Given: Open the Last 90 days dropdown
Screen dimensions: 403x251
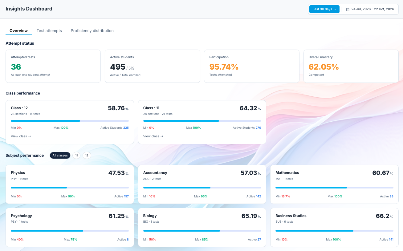Looking at the screenshot, I should click(324, 9).
